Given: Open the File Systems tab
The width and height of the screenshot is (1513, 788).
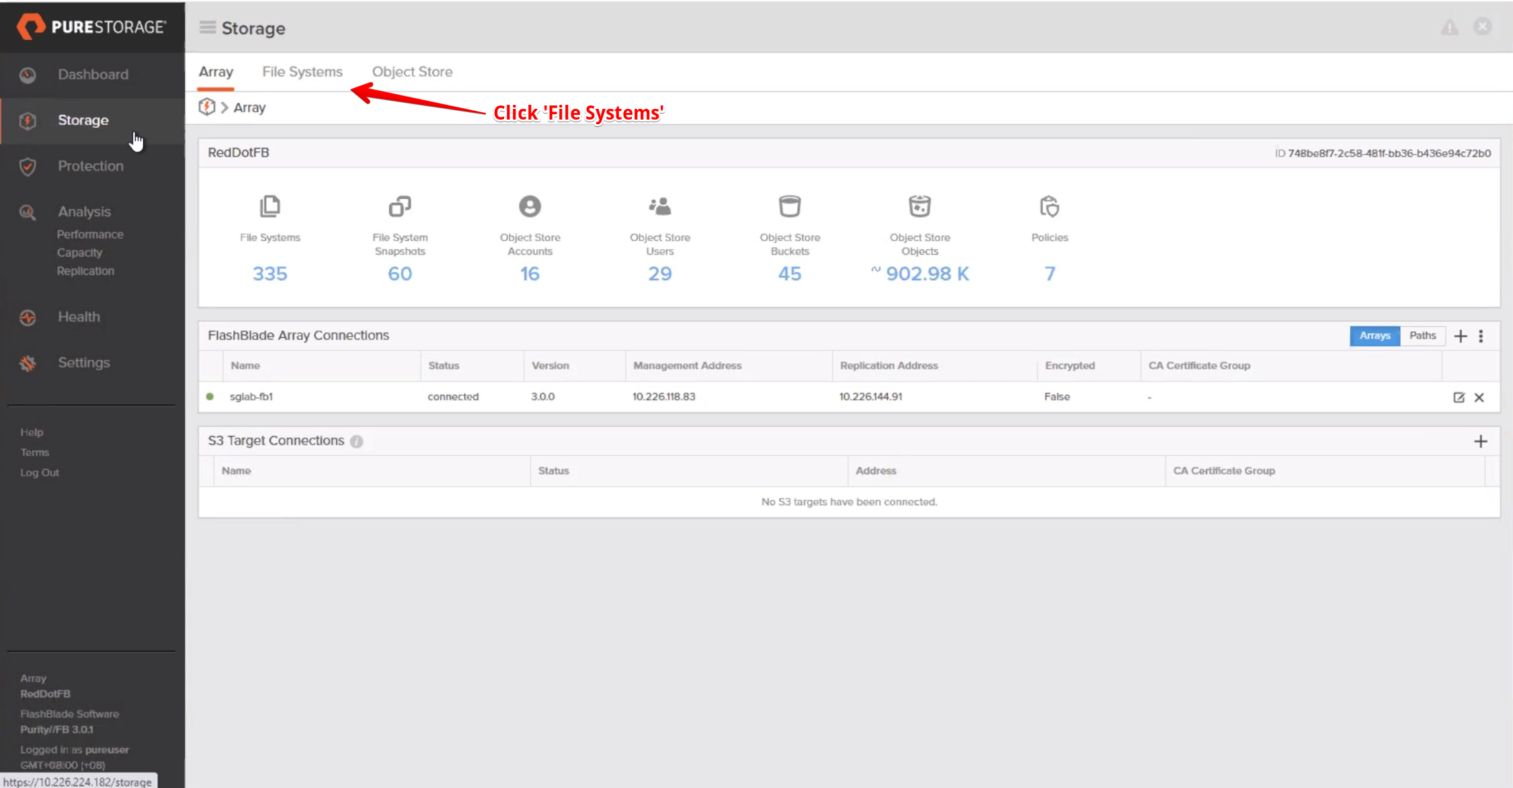Looking at the screenshot, I should pyautogui.click(x=302, y=72).
